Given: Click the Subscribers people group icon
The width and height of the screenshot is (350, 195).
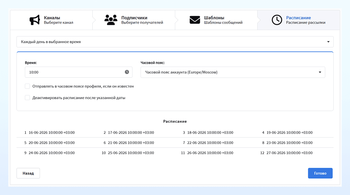Looking at the screenshot, I should [x=111, y=20].
